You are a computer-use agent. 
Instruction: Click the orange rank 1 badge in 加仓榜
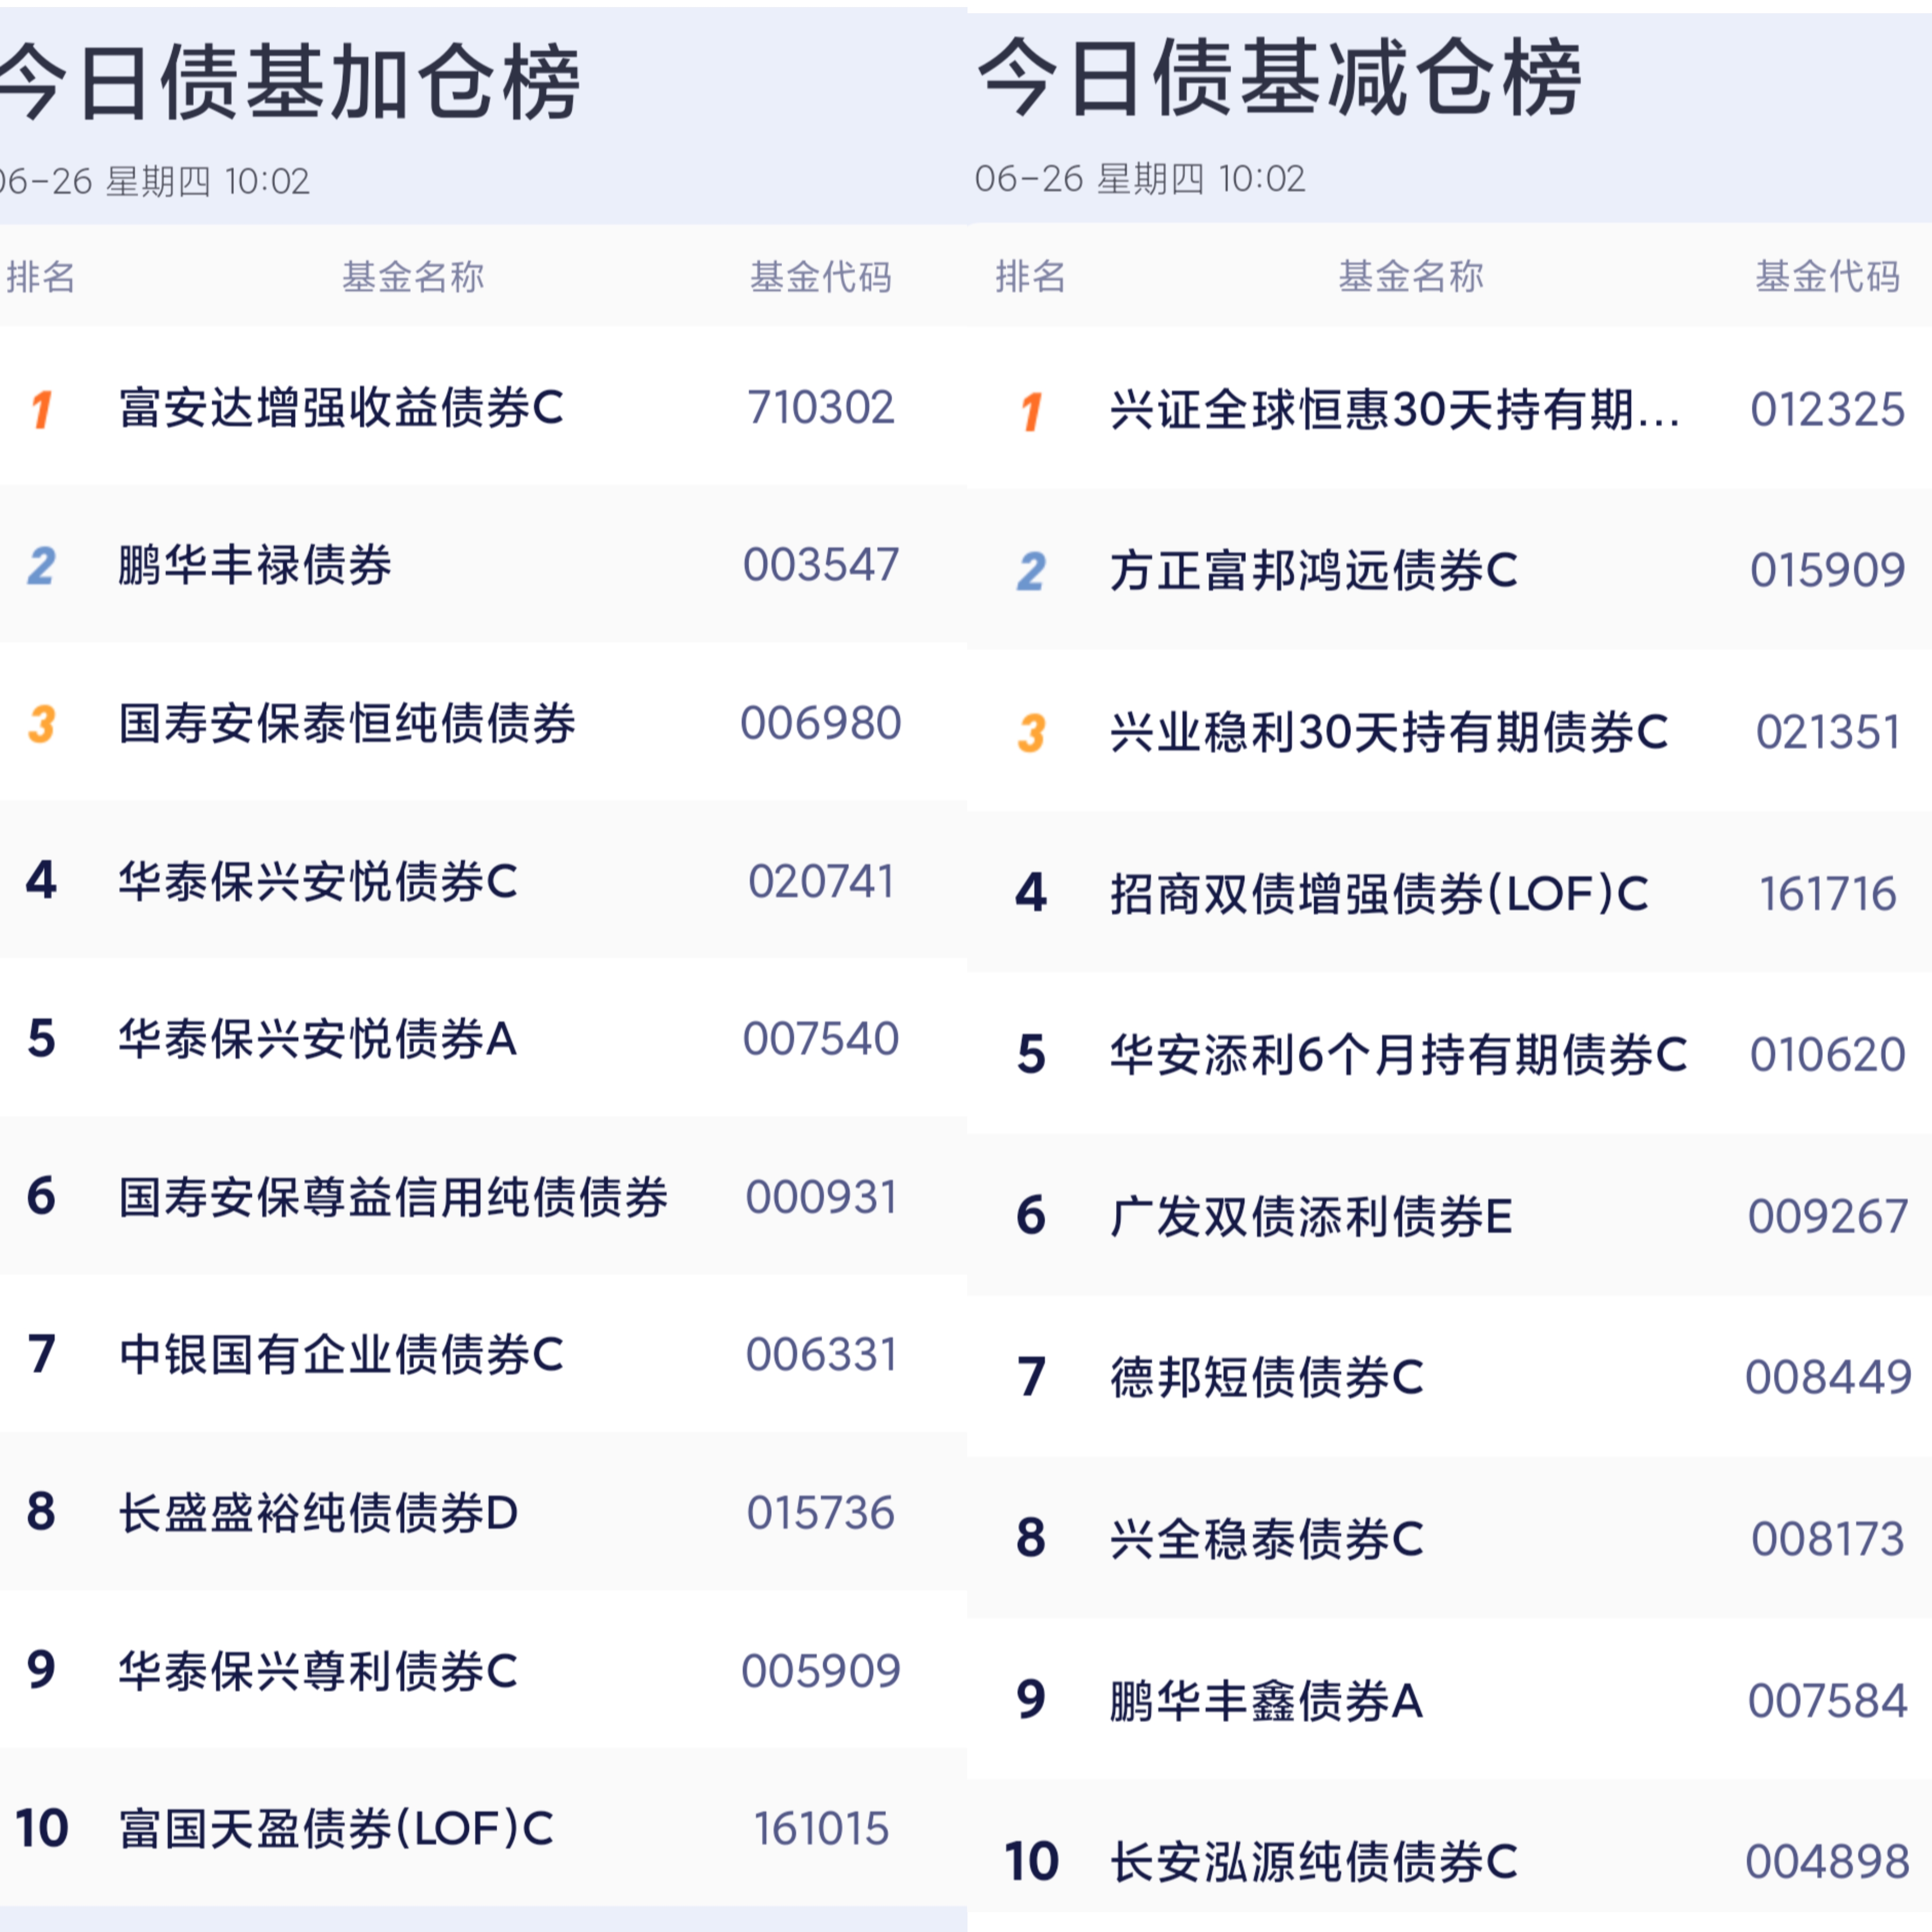(x=42, y=409)
